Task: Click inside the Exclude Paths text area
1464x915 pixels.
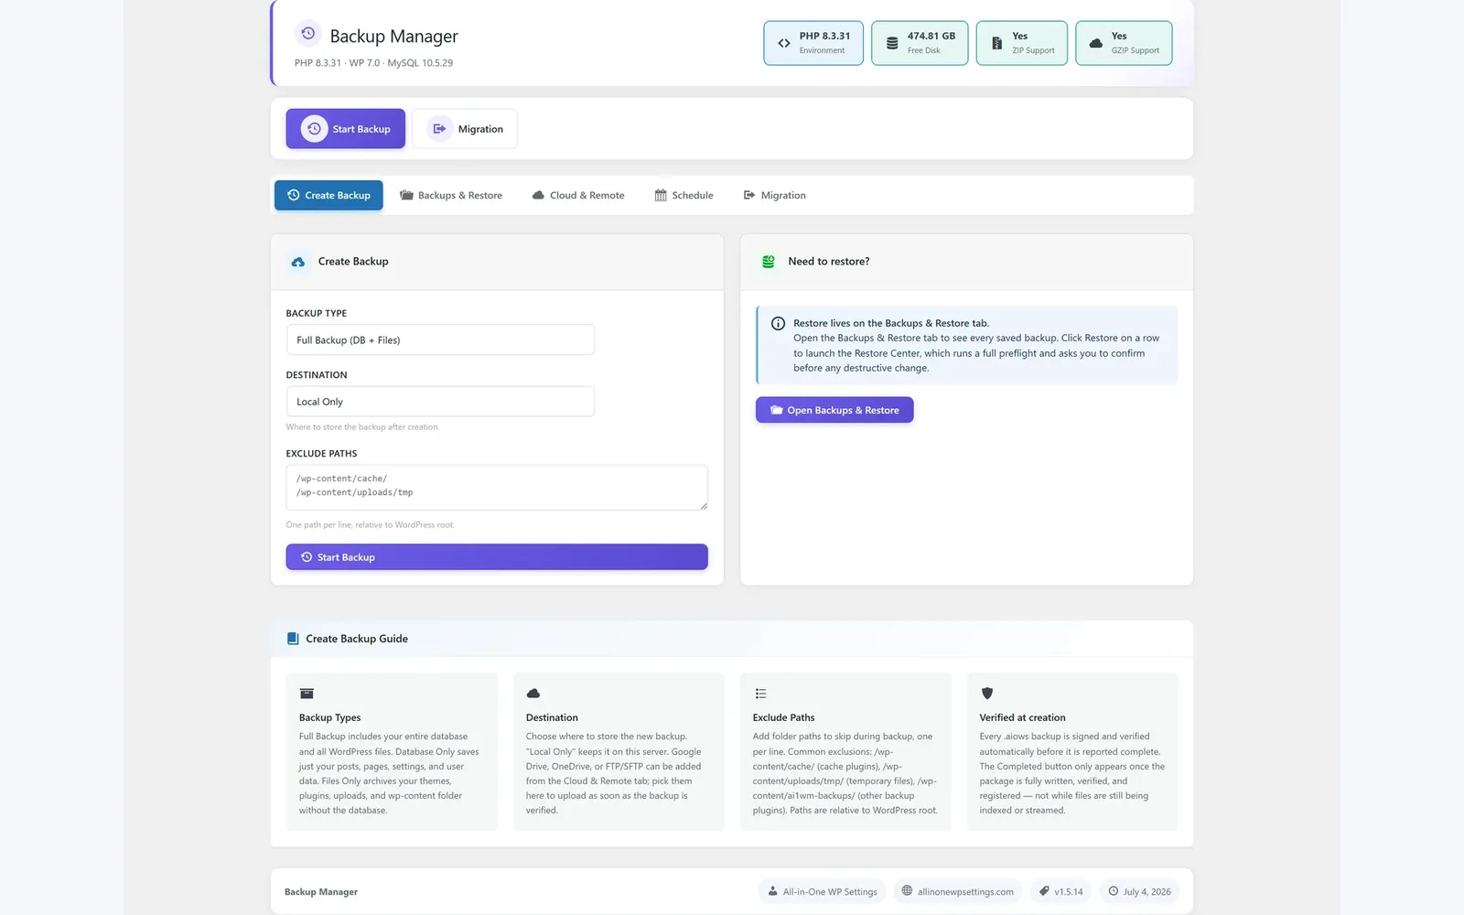Action: click(497, 488)
